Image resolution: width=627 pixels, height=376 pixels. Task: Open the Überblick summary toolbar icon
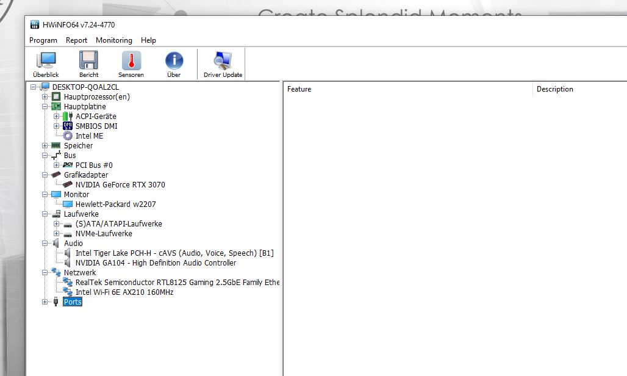point(46,61)
